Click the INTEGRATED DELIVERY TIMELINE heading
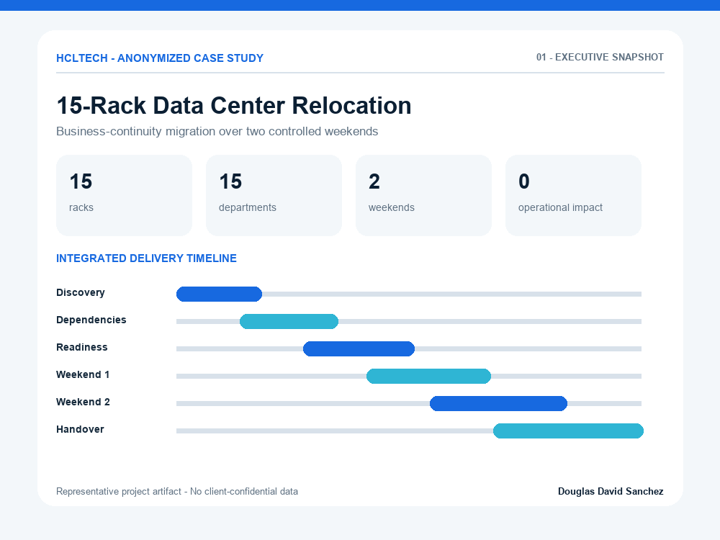 pyautogui.click(x=146, y=258)
